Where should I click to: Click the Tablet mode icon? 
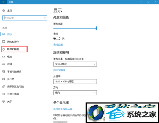[x=3, y=72]
